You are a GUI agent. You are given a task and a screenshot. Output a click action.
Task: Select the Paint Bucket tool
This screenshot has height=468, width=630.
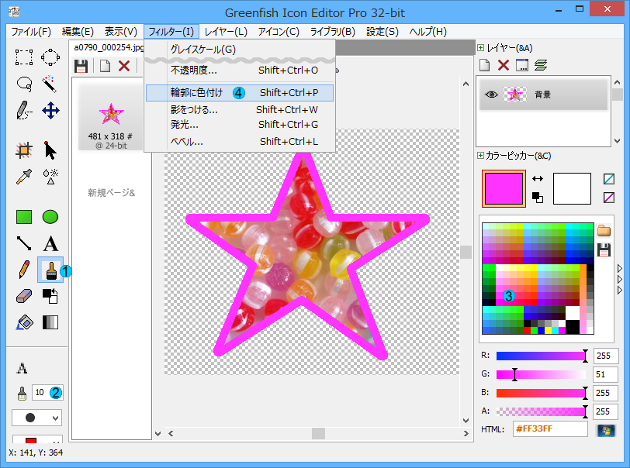(x=24, y=322)
